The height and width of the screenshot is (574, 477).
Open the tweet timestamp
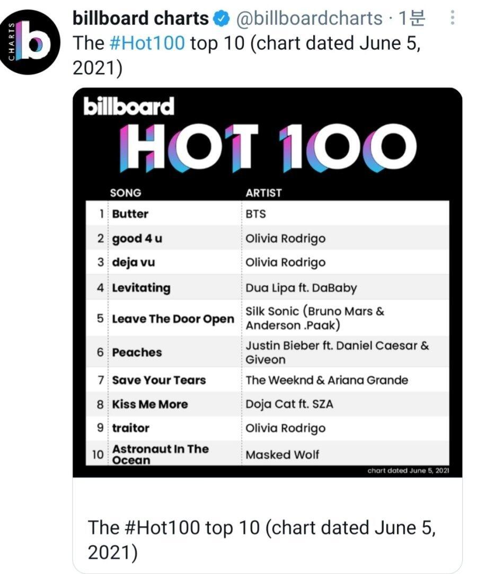click(x=412, y=19)
